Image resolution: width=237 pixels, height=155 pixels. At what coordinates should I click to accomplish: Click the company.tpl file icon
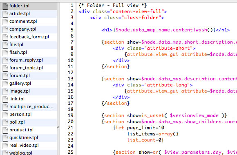(x=5, y=29)
